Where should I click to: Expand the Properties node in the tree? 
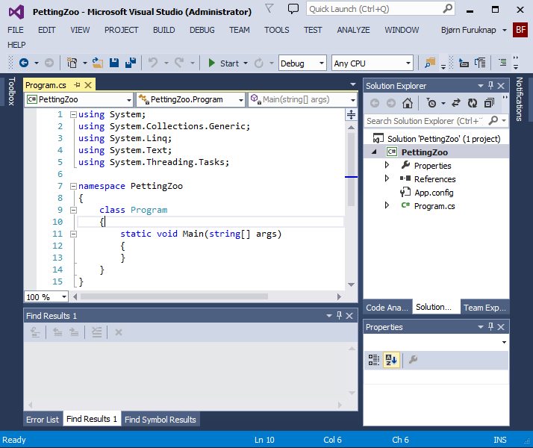point(387,165)
